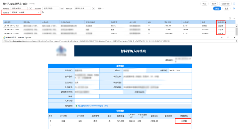This screenshot has height=129, width=238.
Task: Click the 空 icon after 项目名称 field
Action: point(62,9)
